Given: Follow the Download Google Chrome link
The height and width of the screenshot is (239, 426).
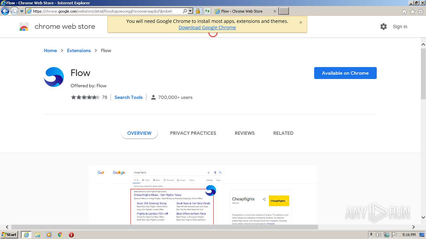Looking at the screenshot, I should pos(207,28).
